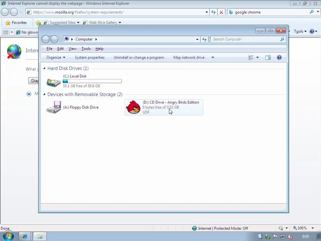
Task: Collapse Devices with Removable Storage group
Action: [45, 94]
